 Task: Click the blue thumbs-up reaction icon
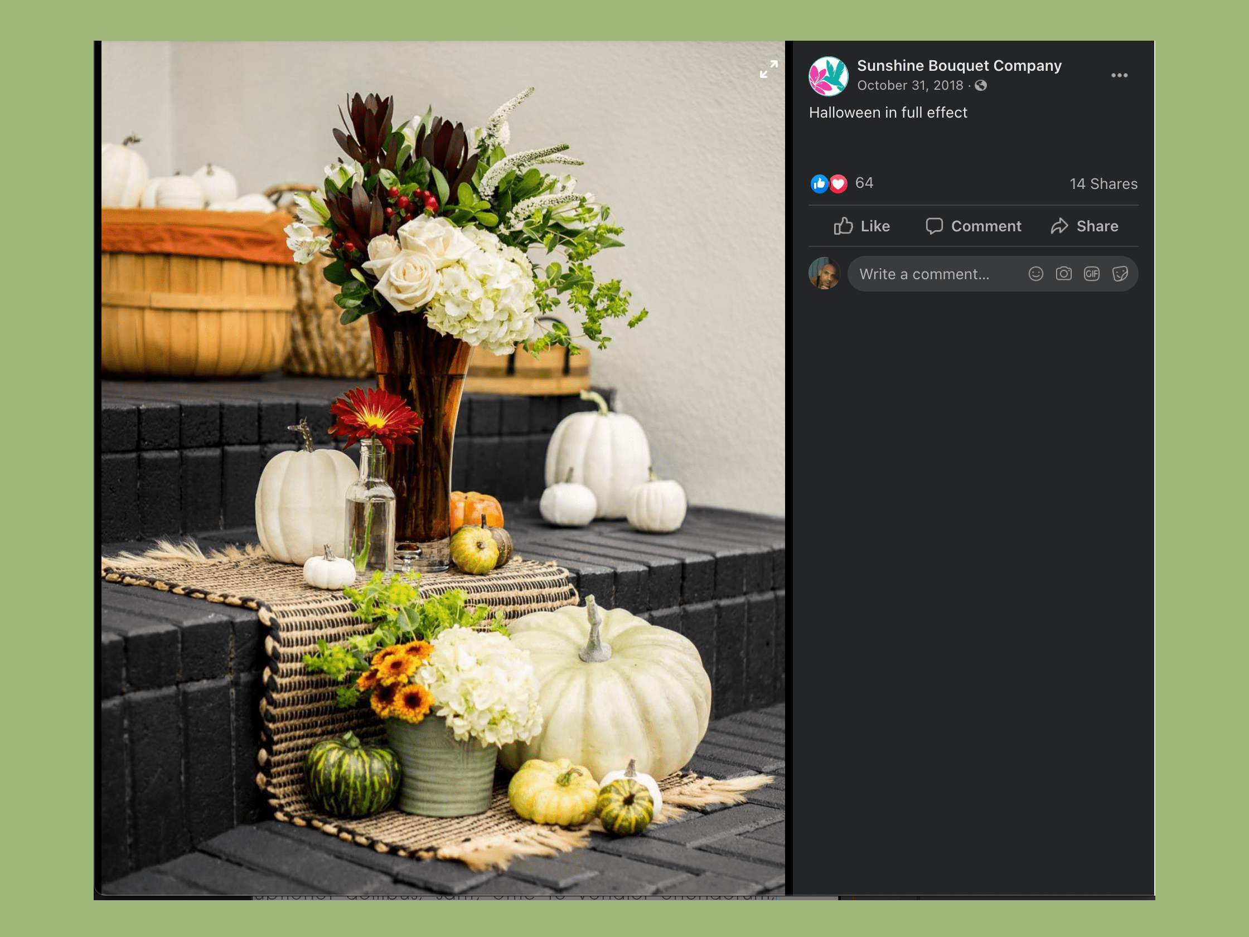819,183
